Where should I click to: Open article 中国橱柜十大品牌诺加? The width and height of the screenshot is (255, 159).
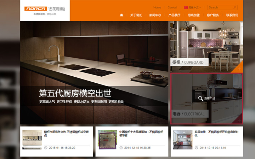[141, 134]
